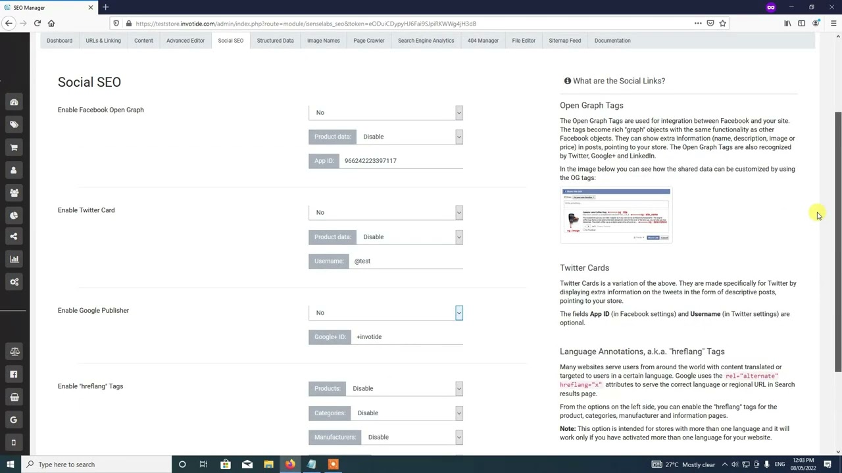The width and height of the screenshot is (842, 473).
Task: Open the shopping cart icon in sidebar
Action: point(14,147)
